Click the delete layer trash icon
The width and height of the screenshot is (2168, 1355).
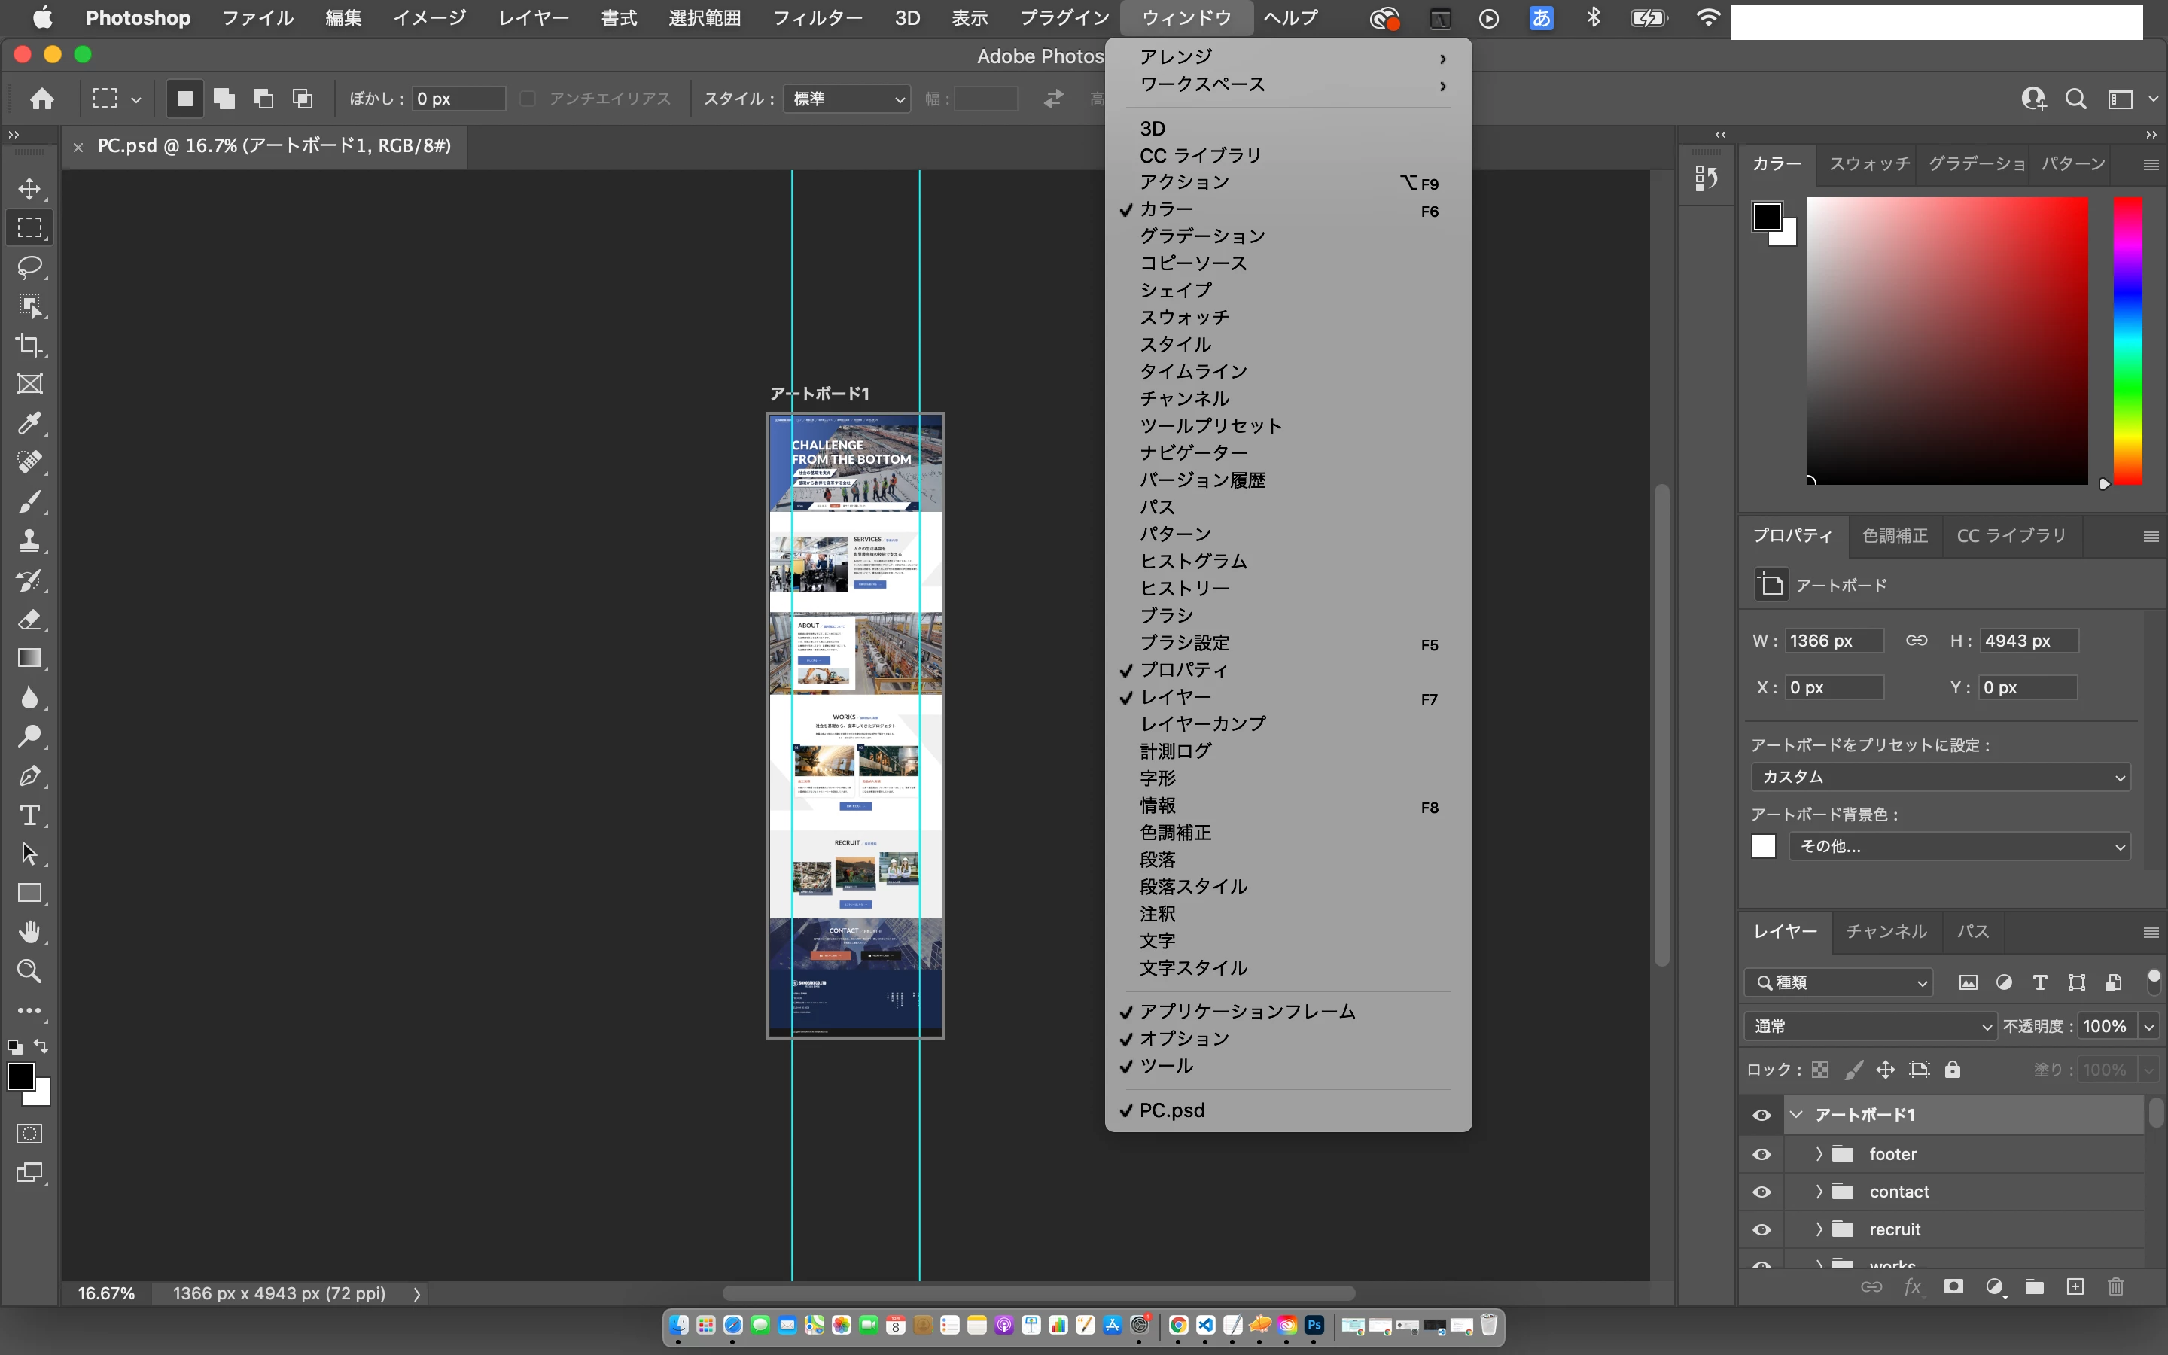[x=2115, y=1287]
